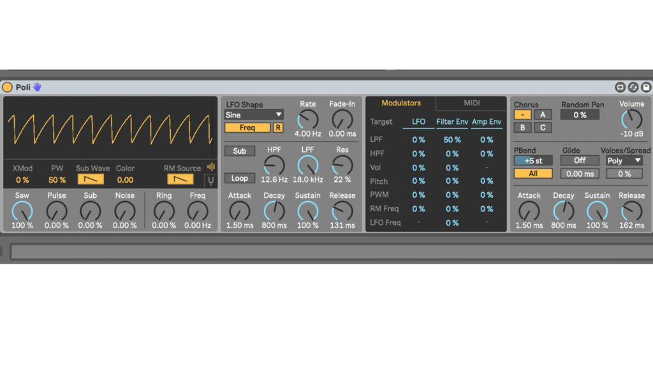Toggle the tuning fork icon
The width and height of the screenshot is (653, 392).
coord(210,181)
